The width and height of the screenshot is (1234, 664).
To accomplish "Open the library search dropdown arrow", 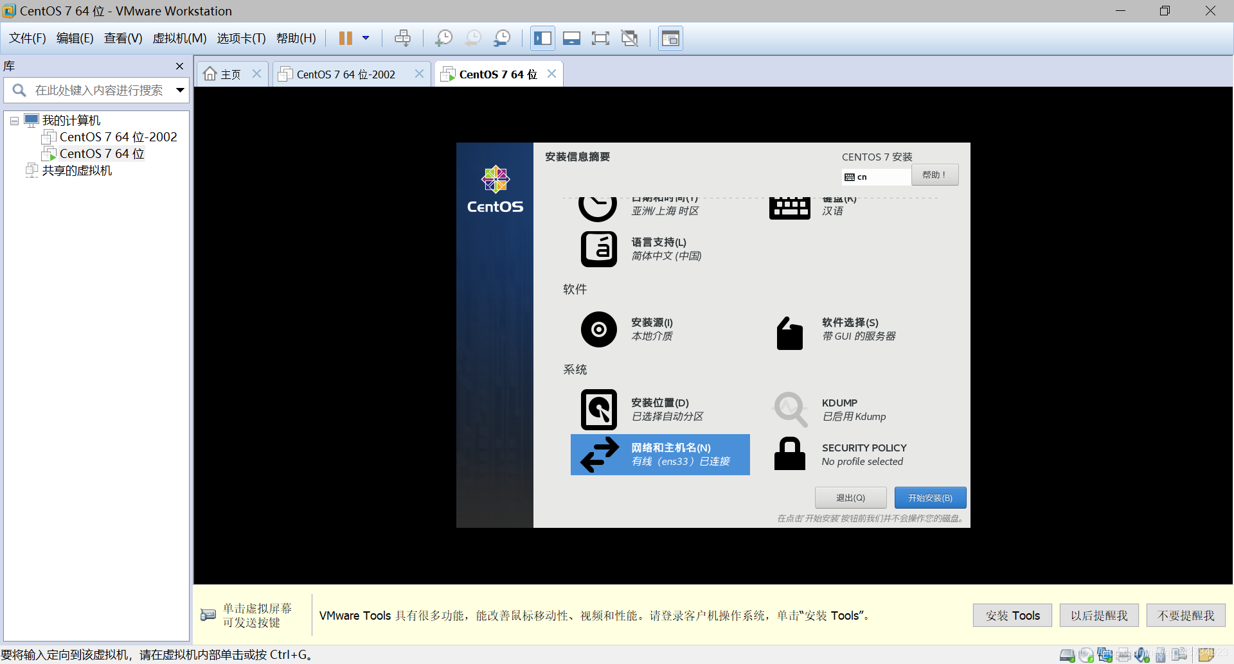I will [x=180, y=91].
